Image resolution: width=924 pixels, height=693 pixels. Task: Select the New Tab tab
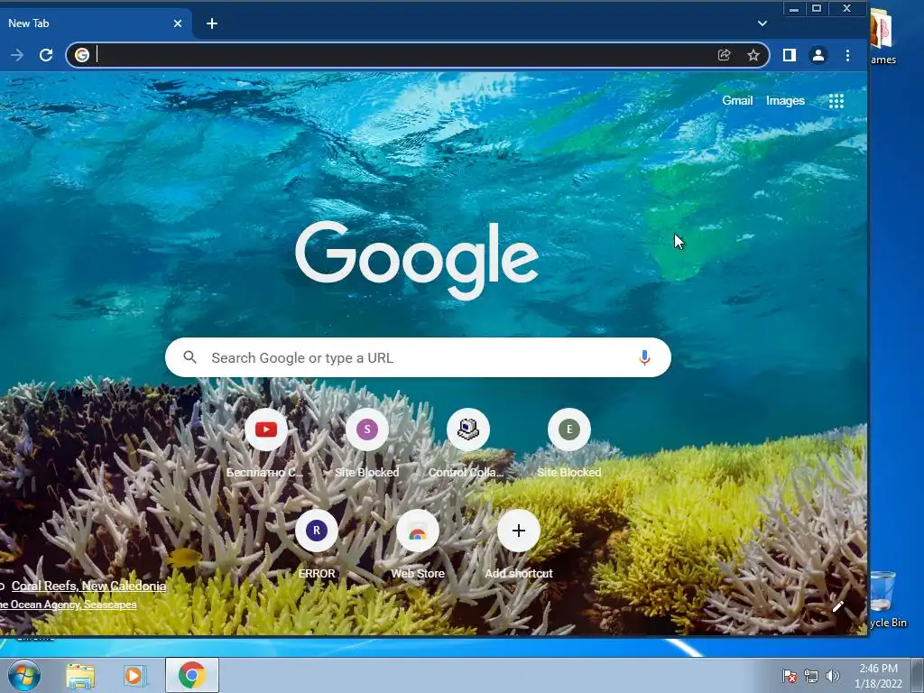pyautogui.click(x=88, y=23)
